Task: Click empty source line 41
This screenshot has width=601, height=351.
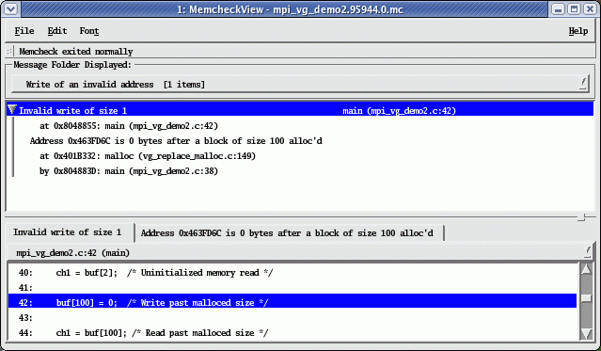Action: 293,288
